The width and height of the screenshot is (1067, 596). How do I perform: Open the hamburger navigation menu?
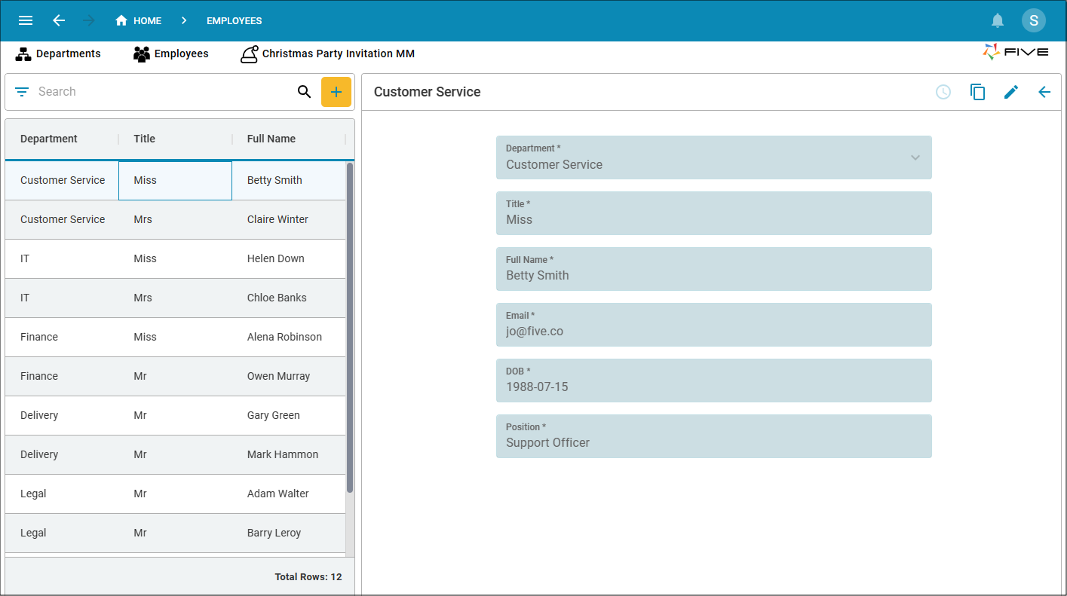26,20
